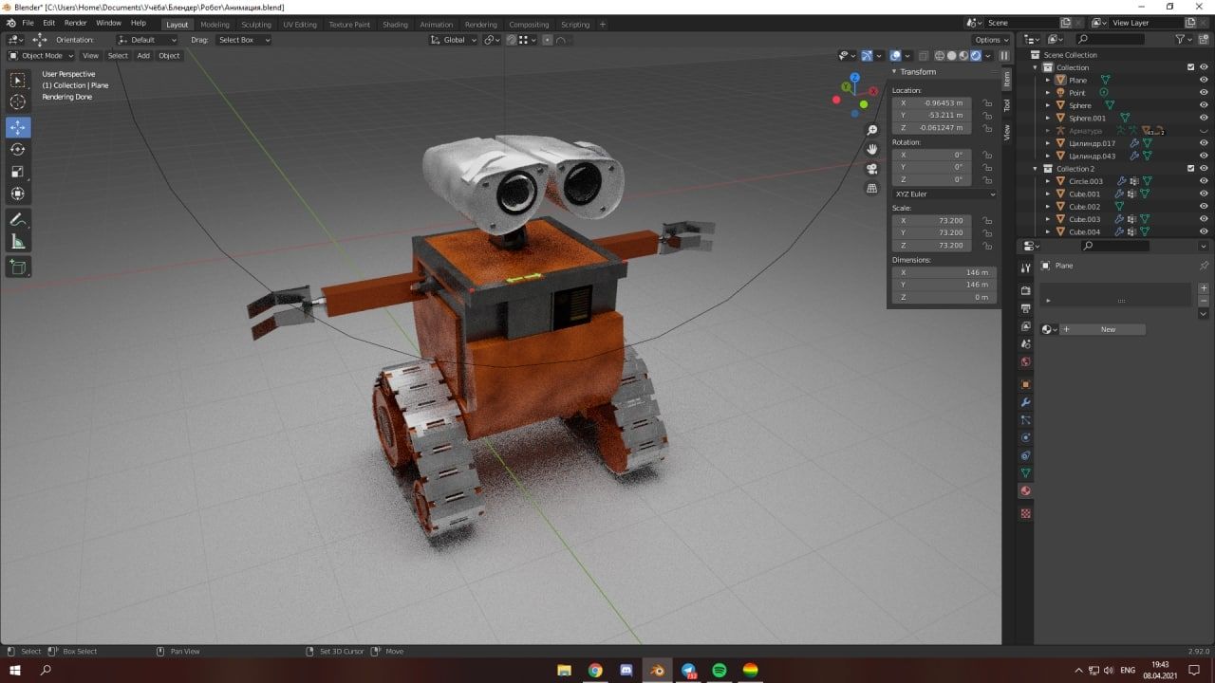The image size is (1215, 683).
Task: Toggle the camera view icon
Action: click(x=872, y=169)
